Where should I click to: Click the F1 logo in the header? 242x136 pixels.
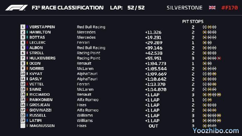pos(16,8)
